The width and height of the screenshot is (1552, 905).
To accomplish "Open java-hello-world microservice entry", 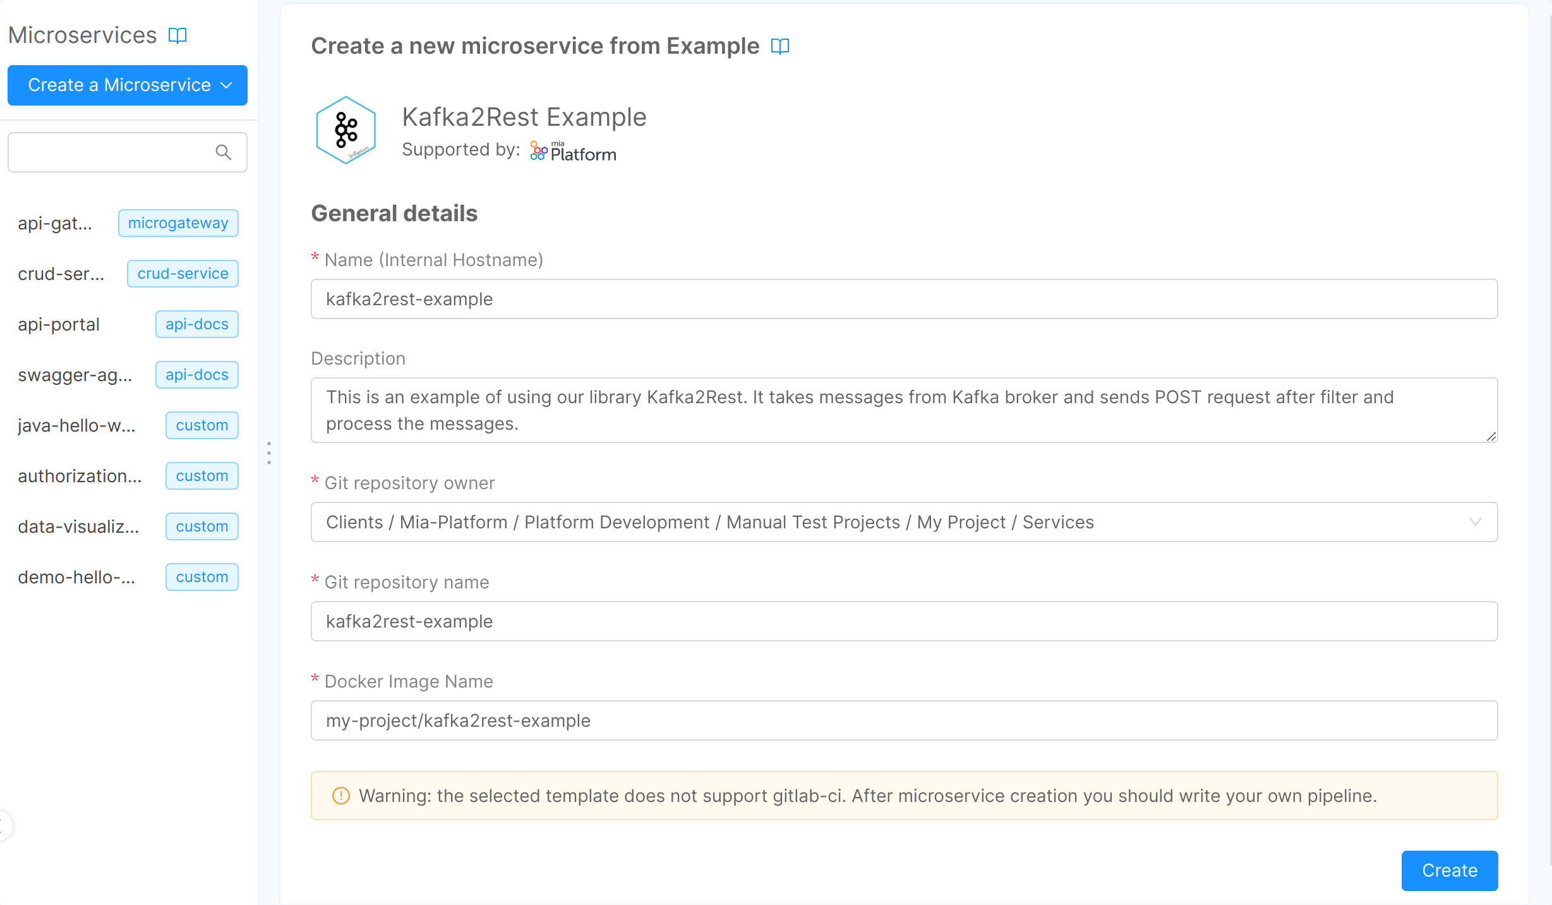I will click(76, 425).
